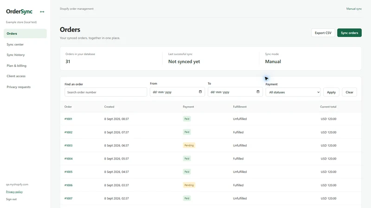
Task: Click the Example store (local test) label
Action: click(x=21, y=22)
